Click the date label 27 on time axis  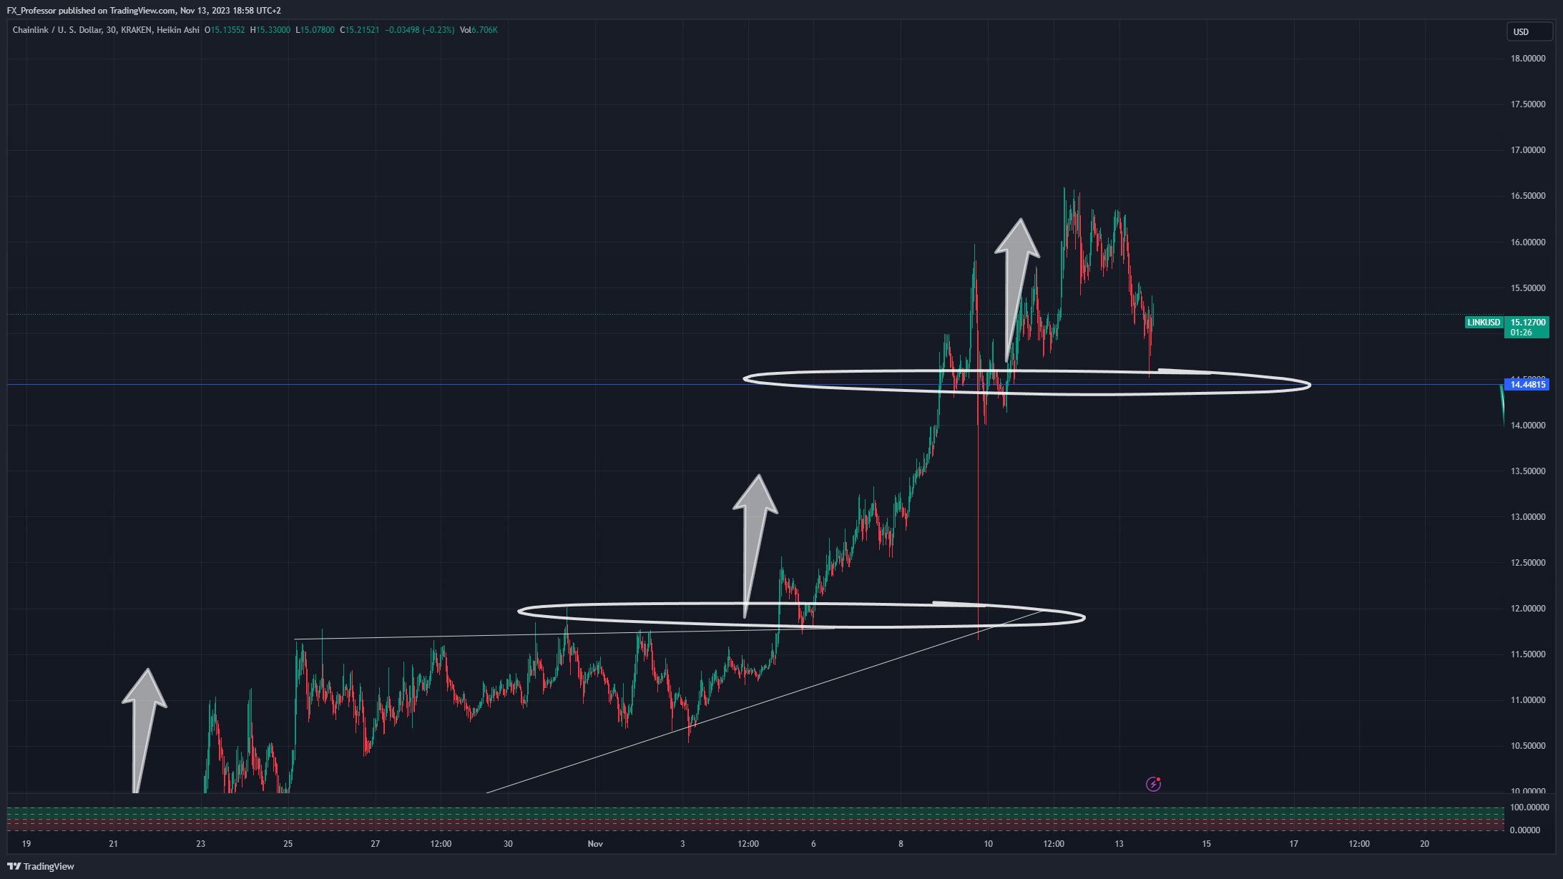point(376,844)
